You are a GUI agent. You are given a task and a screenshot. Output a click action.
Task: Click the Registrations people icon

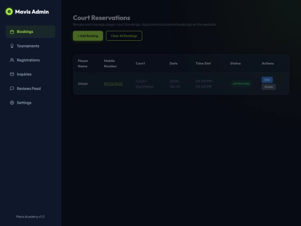12,60
